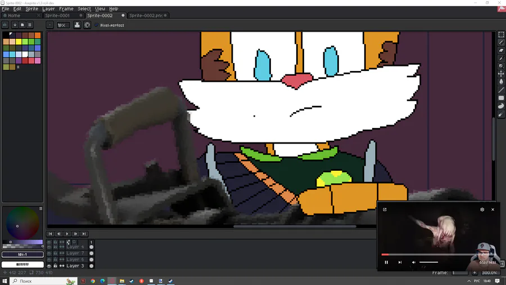Toggle Layer 6 visibility
Image resolution: width=506 pixels, height=285 pixels.
[49, 260]
